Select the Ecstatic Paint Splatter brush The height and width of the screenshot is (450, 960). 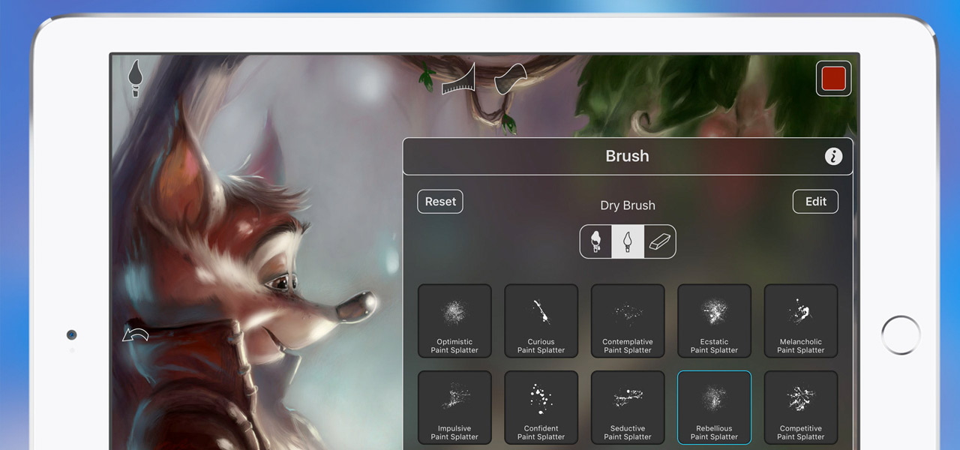714,321
